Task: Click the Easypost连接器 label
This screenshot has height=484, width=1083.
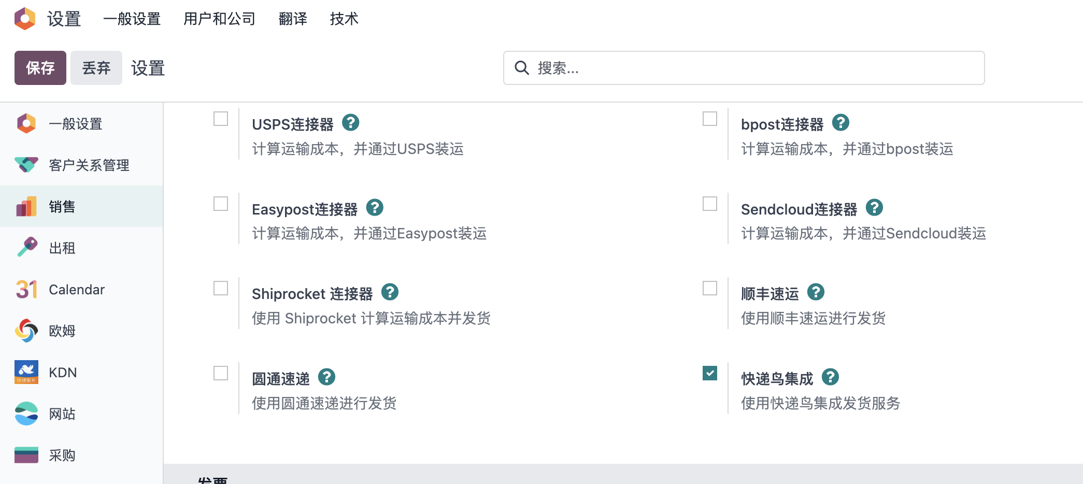Action: (305, 209)
